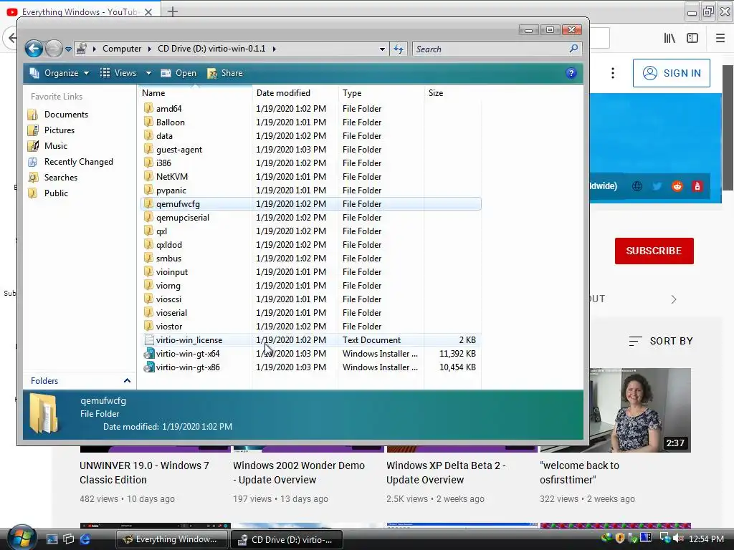Click the volume icon in system tray

coord(678,539)
